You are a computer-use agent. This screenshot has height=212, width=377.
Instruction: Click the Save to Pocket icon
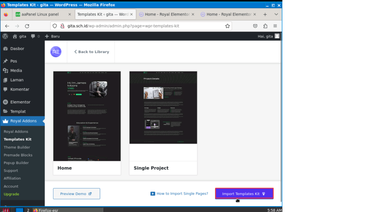pyautogui.click(x=255, y=26)
